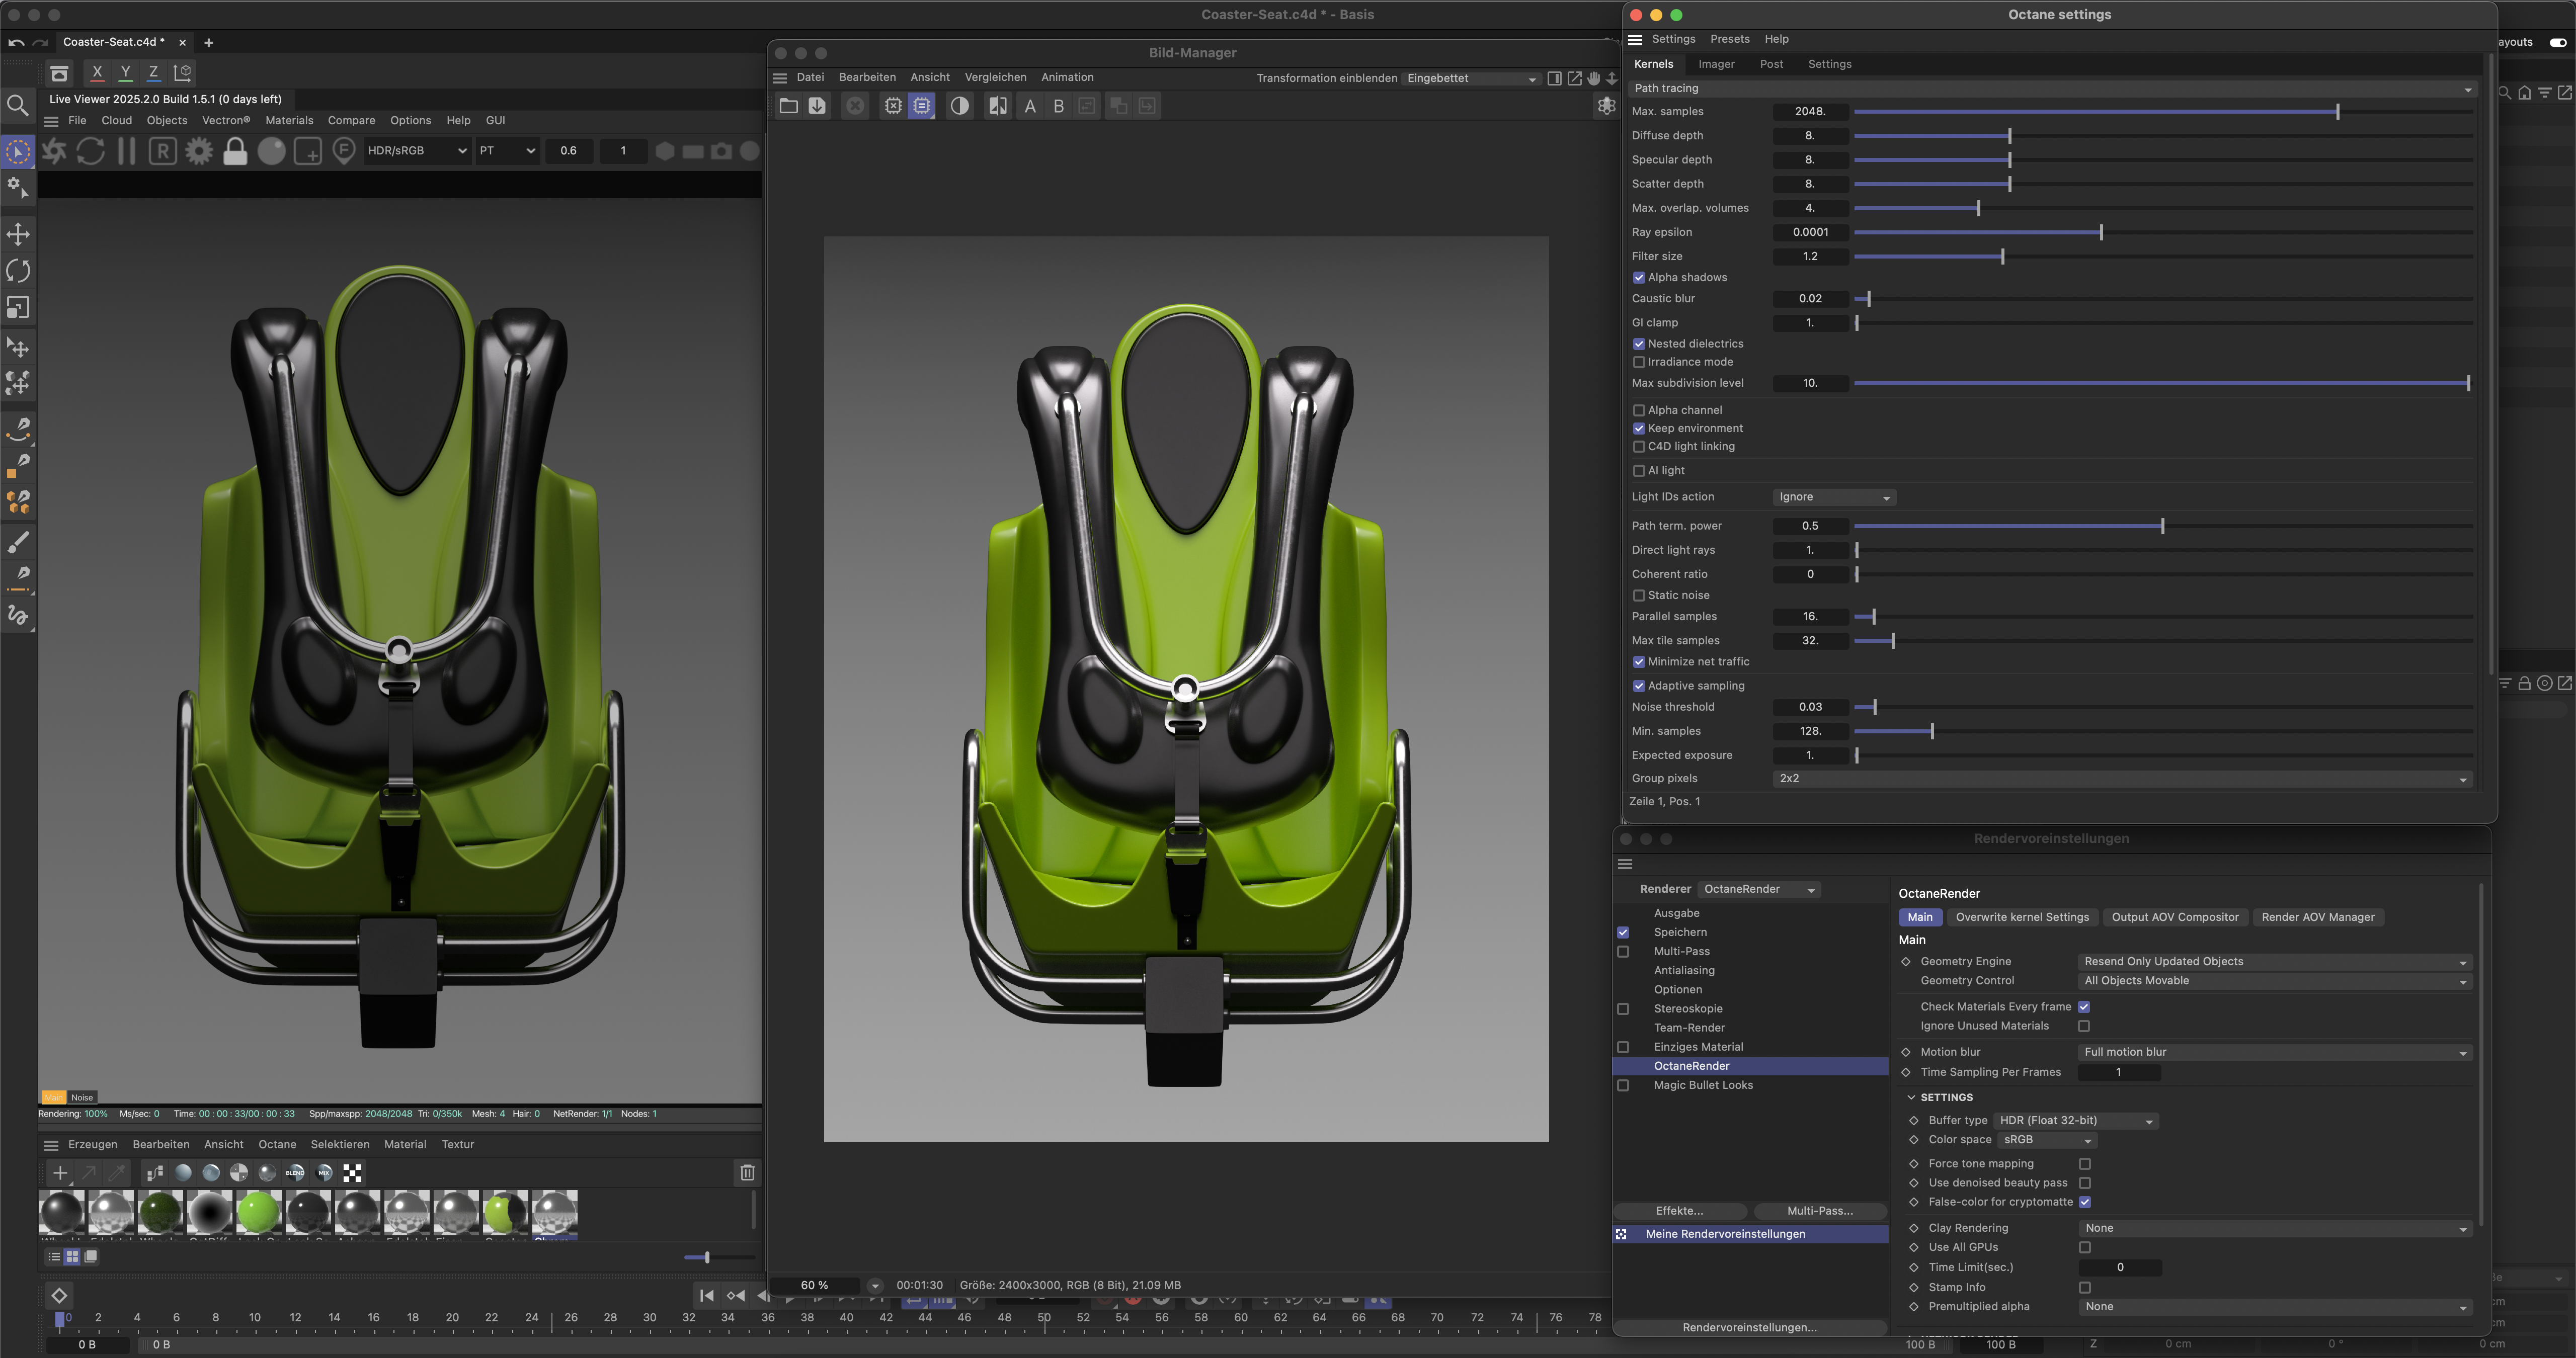Expand the HDR/sRGB color dropdown
The width and height of the screenshot is (2576, 1358).
click(416, 151)
